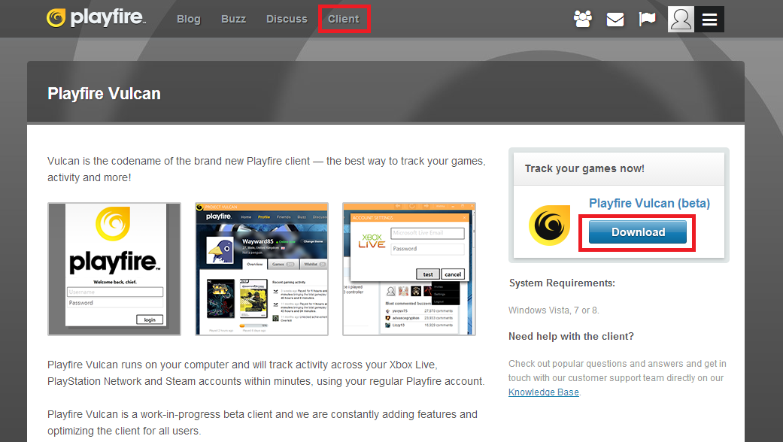Open the messages envelope icon
This screenshot has width=783, height=442.
point(615,20)
